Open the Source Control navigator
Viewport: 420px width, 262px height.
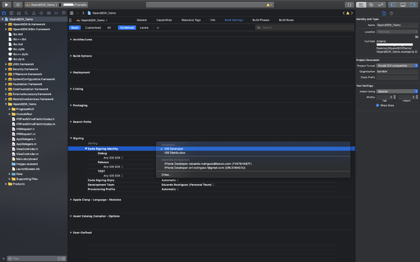(x=11, y=13)
